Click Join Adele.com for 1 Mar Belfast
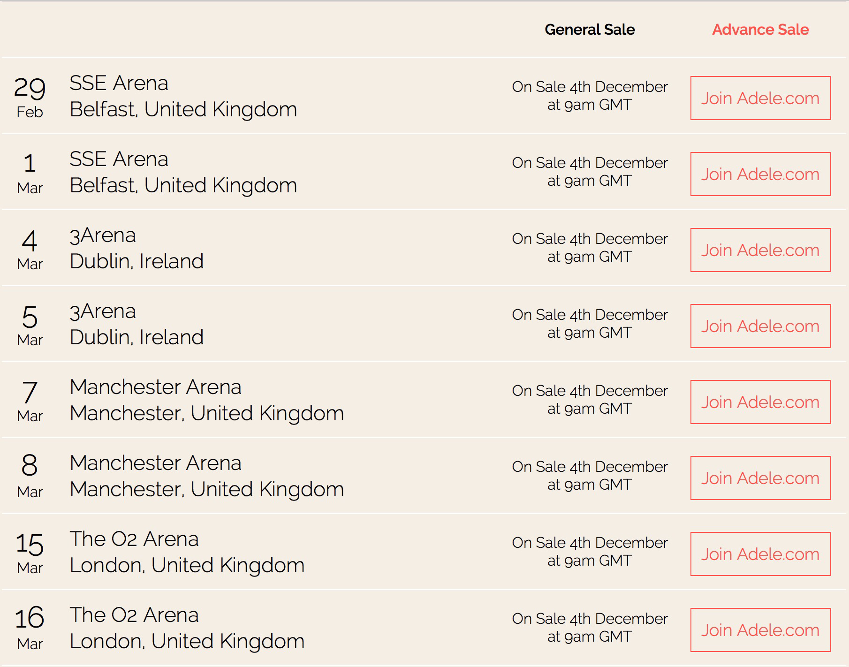Viewport: 849px width, 667px height. [760, 174]
